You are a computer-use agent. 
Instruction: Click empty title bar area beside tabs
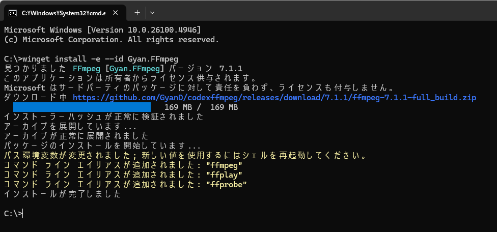tap(326, 11)
